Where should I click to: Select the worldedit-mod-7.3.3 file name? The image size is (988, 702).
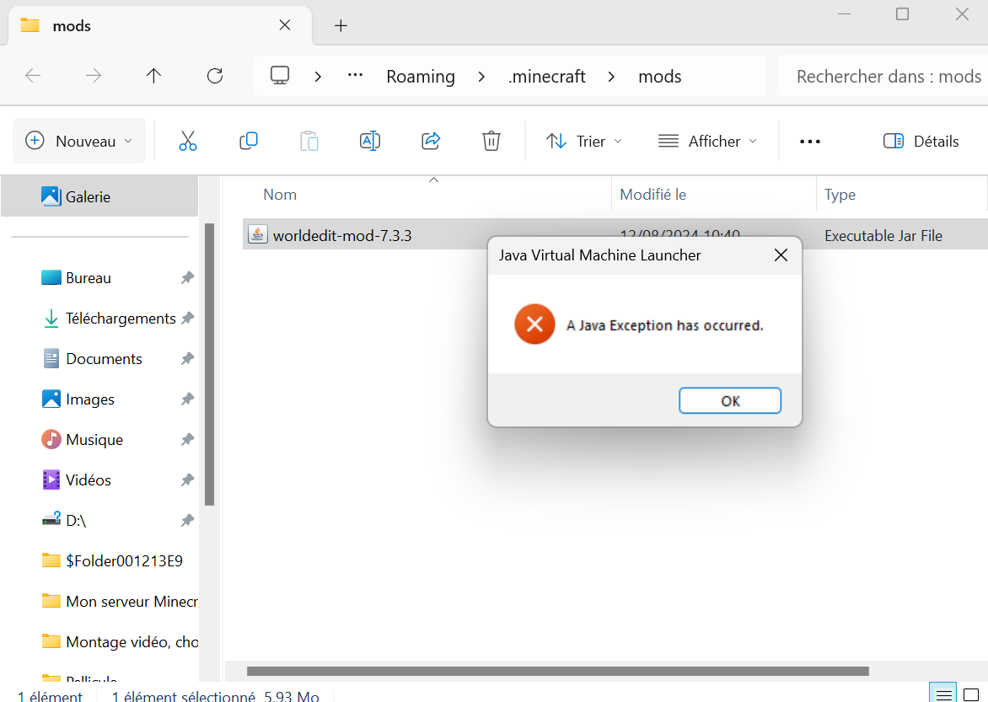pos(342,235)
